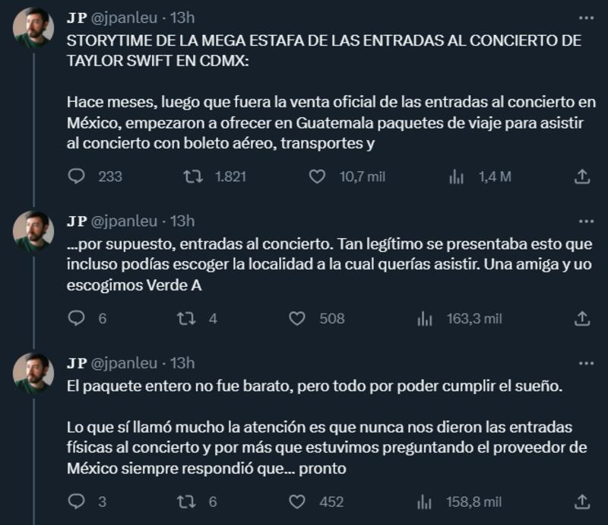
Task: View analytics showing 1,4 M views
Action: tap(457, 177)
